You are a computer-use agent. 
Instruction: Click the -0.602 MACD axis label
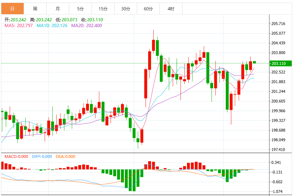277,182
